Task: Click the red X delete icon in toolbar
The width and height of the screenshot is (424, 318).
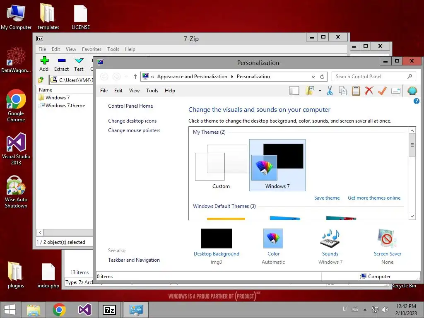Action: [369, 91]
